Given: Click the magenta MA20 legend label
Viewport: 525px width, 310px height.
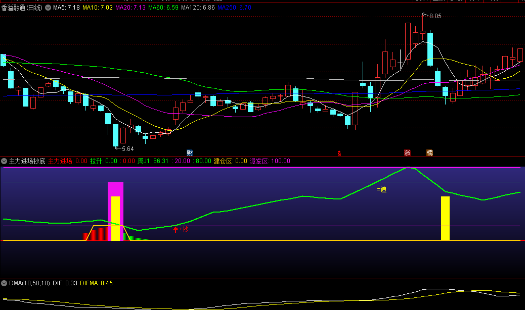Looking at the screenshot, I should (130, 8).
